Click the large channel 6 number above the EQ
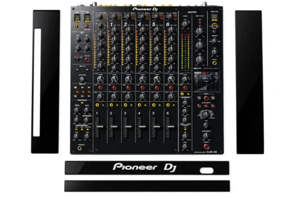Viewport: 295px width, 197px height. coord(167,24)
